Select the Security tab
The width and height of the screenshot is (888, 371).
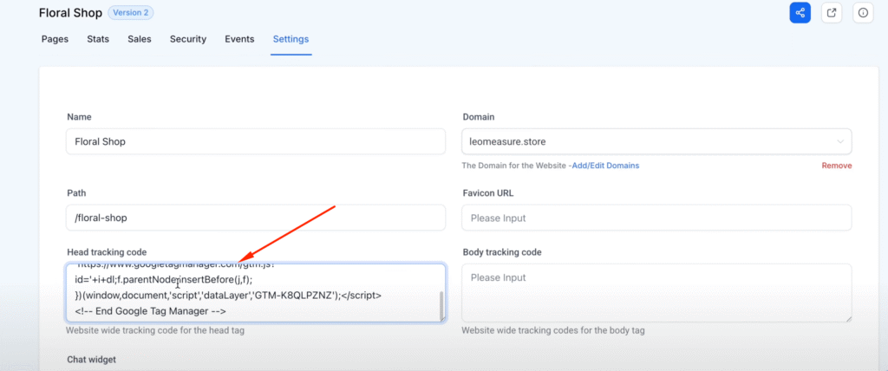(188, 39)
